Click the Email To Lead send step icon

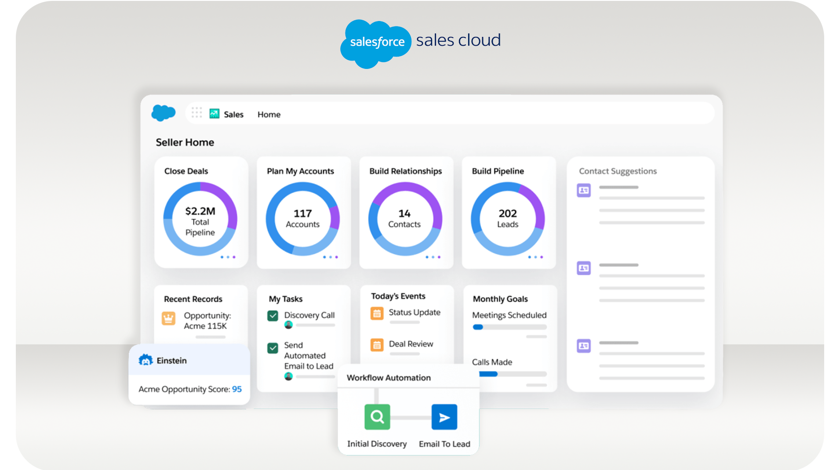click(444, 417)
